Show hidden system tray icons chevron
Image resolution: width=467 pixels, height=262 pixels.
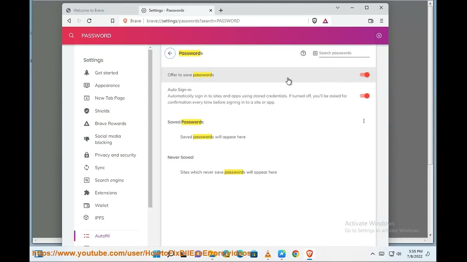coord(373,254)
